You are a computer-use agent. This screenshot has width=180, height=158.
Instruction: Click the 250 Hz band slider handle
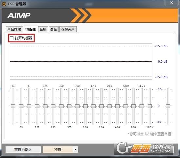point(53,106)
